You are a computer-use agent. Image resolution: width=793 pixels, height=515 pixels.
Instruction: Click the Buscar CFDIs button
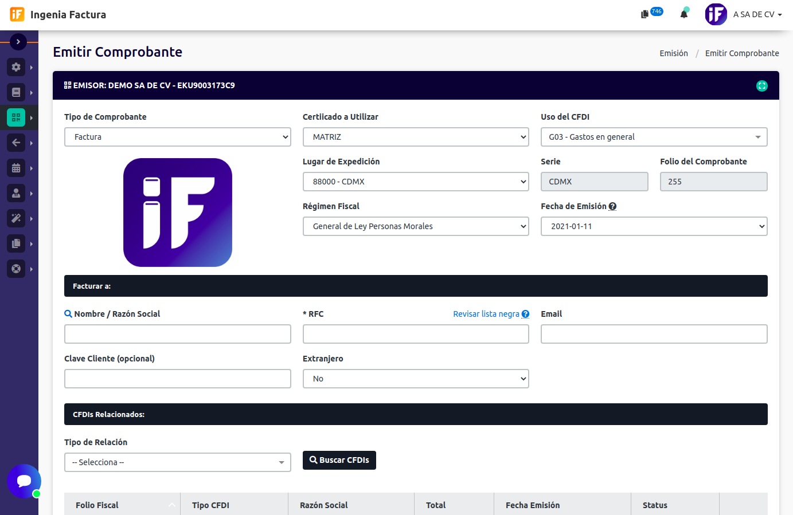339,460
